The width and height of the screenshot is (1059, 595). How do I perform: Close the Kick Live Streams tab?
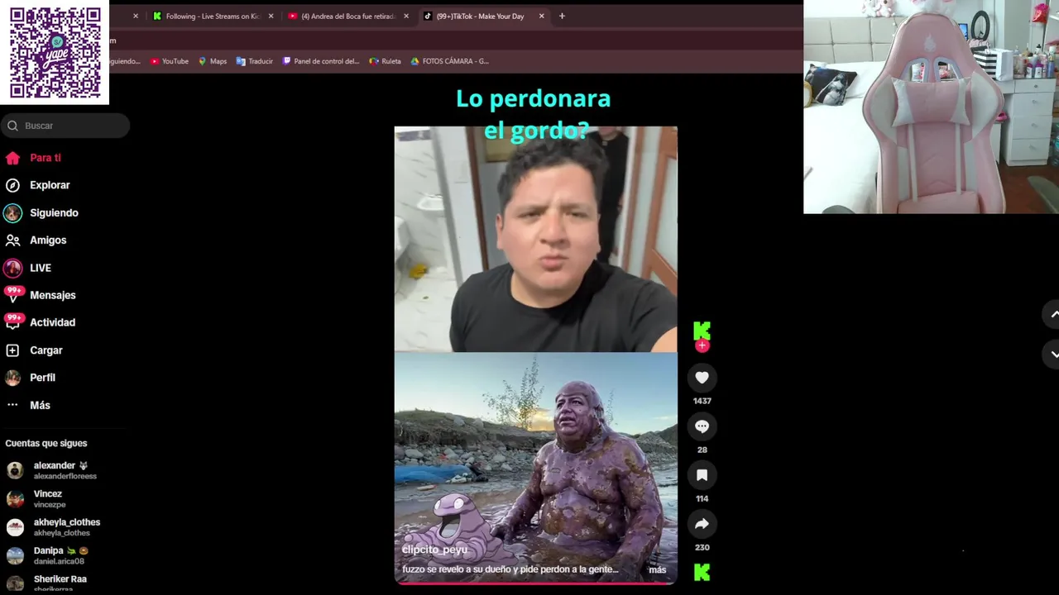point(271,16)
